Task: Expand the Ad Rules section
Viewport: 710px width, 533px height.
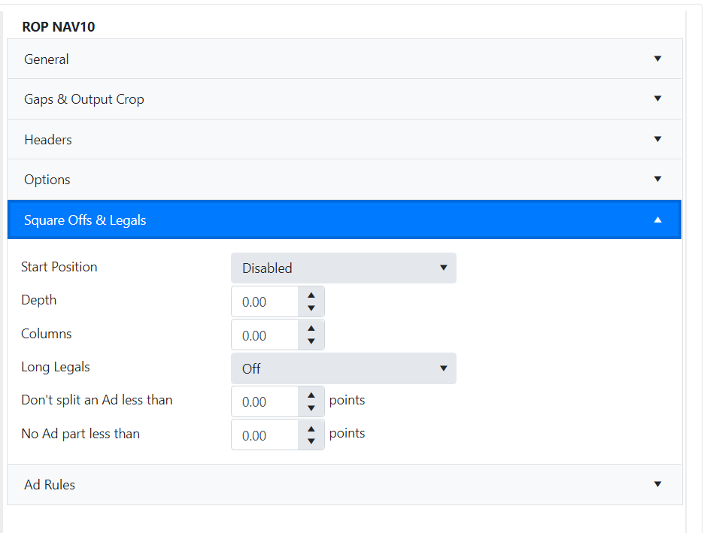Action: 344,485
